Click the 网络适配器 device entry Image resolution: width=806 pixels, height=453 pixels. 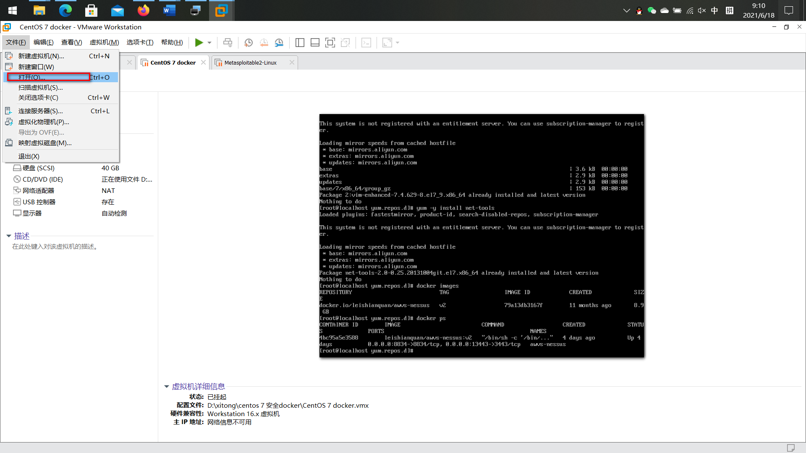point(38,190)
